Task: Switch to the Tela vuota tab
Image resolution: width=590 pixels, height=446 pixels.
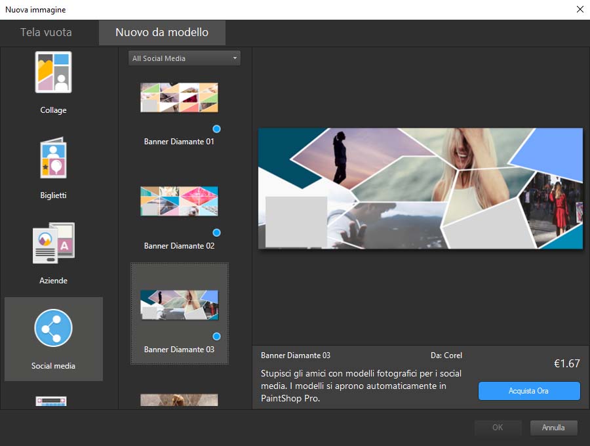Action: (46, 32)
